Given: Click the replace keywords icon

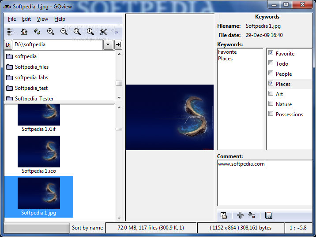Looking at the screenshot, I should click(252, 215).
